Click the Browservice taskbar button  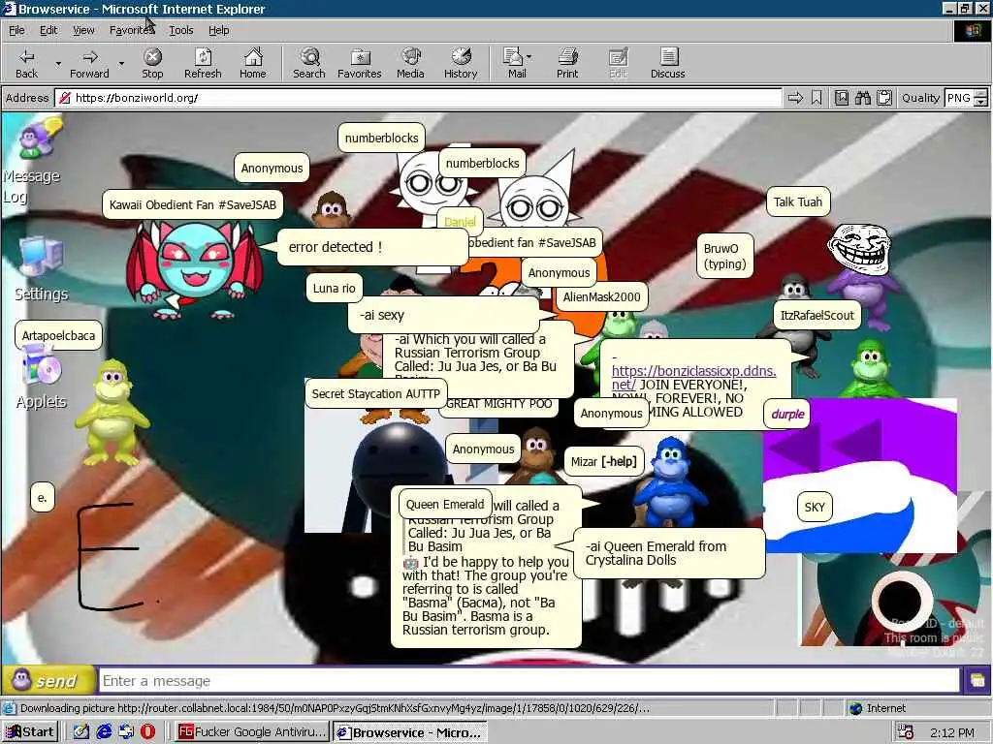(410, 732)
